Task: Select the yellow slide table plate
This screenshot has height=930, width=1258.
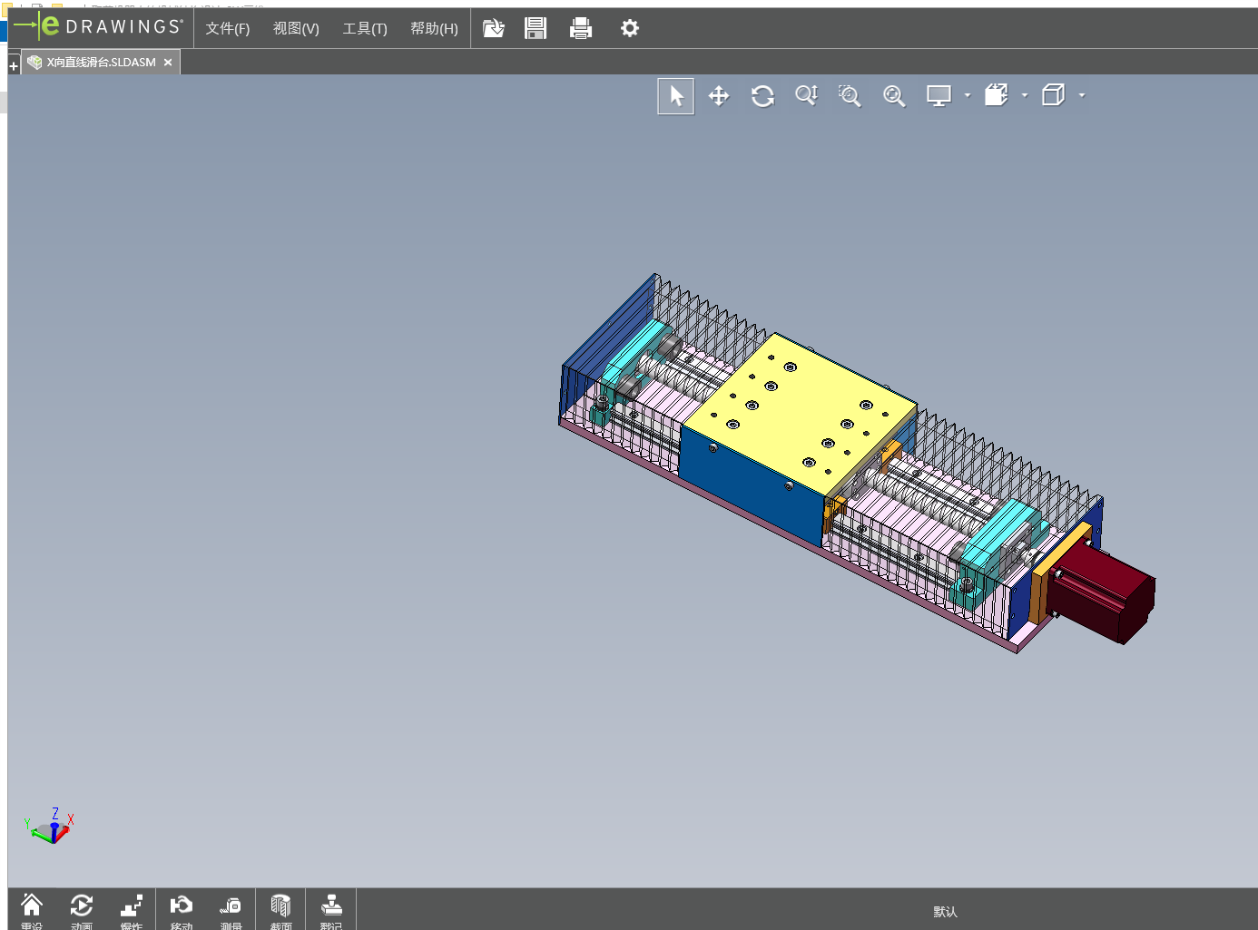Action: point(801,413)
